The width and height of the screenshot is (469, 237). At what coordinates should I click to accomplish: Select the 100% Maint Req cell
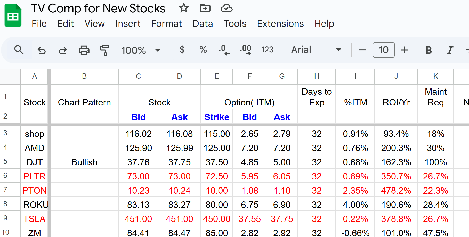click(435, 162)
